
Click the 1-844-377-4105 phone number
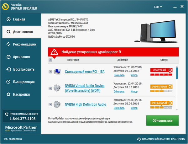point(23,119)
